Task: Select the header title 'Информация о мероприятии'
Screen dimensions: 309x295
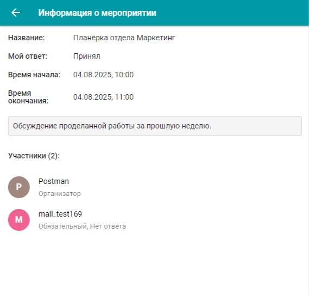Action: pyautogui.click(x=97, y=13)
